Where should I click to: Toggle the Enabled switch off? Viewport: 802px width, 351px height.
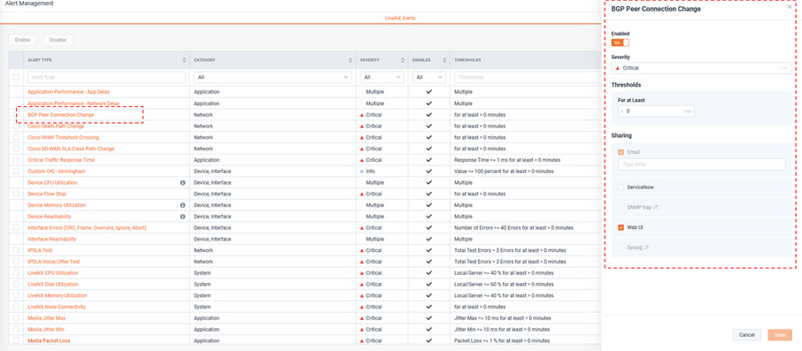(620, 43)
